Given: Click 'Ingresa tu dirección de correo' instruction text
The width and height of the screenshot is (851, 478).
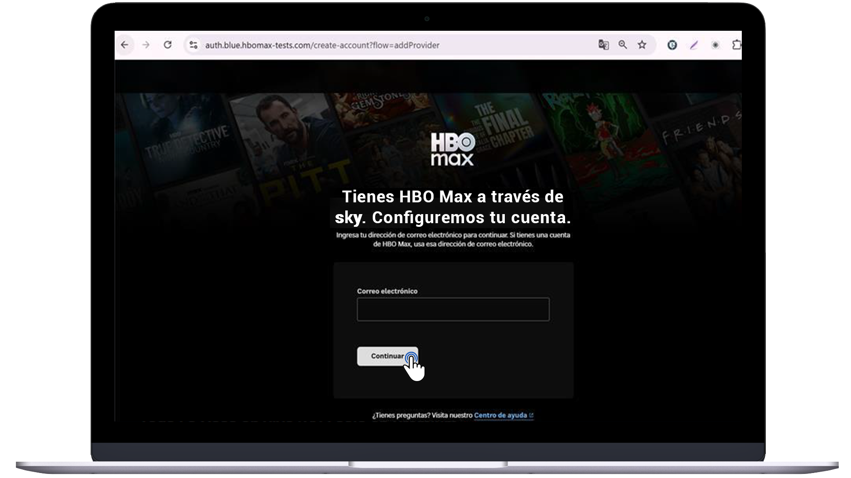Looking at the screenshot, I should click(453, 239).
